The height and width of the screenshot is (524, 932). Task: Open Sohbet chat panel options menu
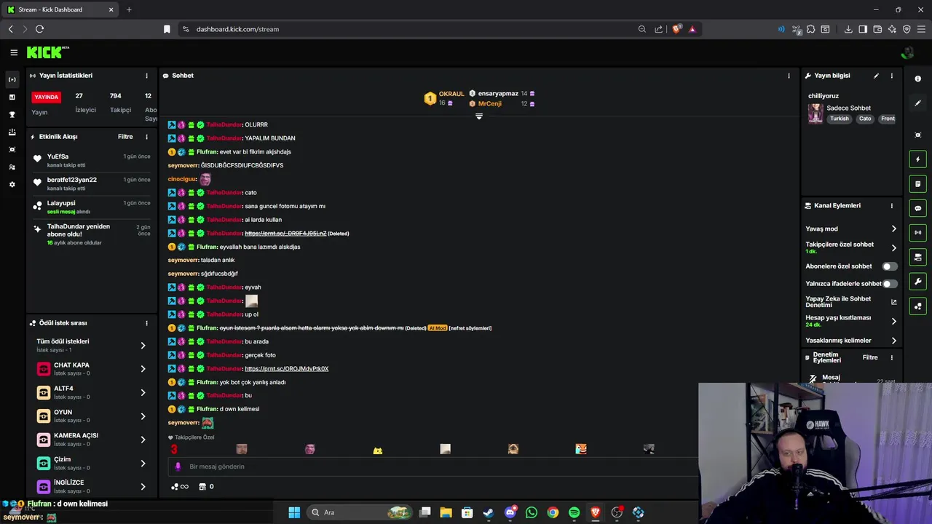pyautogui.click(x=789, y=76)
